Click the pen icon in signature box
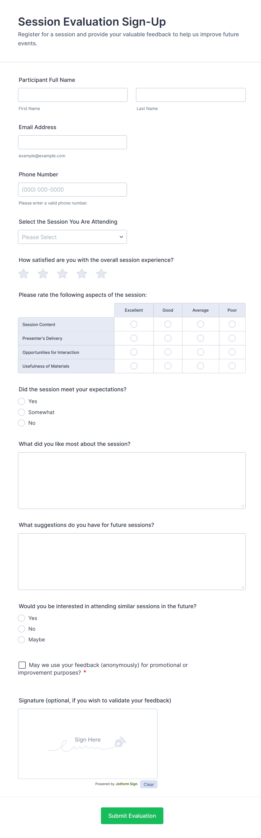Screen dimensions: 261x838 [x=120, y=742]
